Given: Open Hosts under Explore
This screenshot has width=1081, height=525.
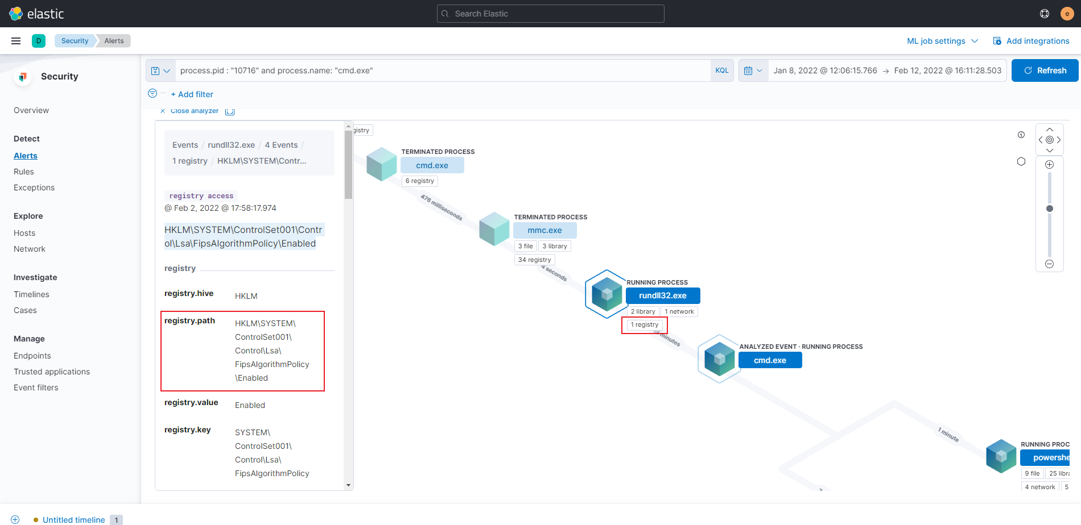Looking at the screenshot, I should click(24, 233).
